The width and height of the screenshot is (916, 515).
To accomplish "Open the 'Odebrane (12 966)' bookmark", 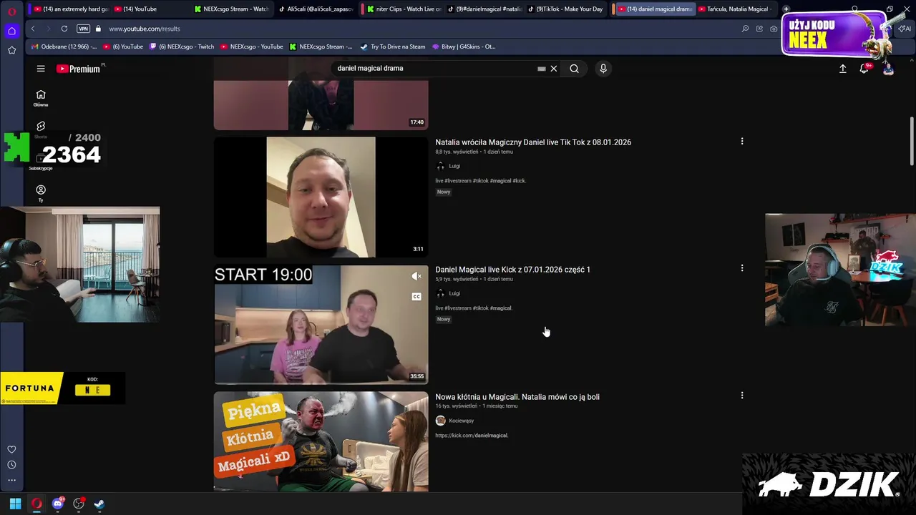I will coord(63,46).
